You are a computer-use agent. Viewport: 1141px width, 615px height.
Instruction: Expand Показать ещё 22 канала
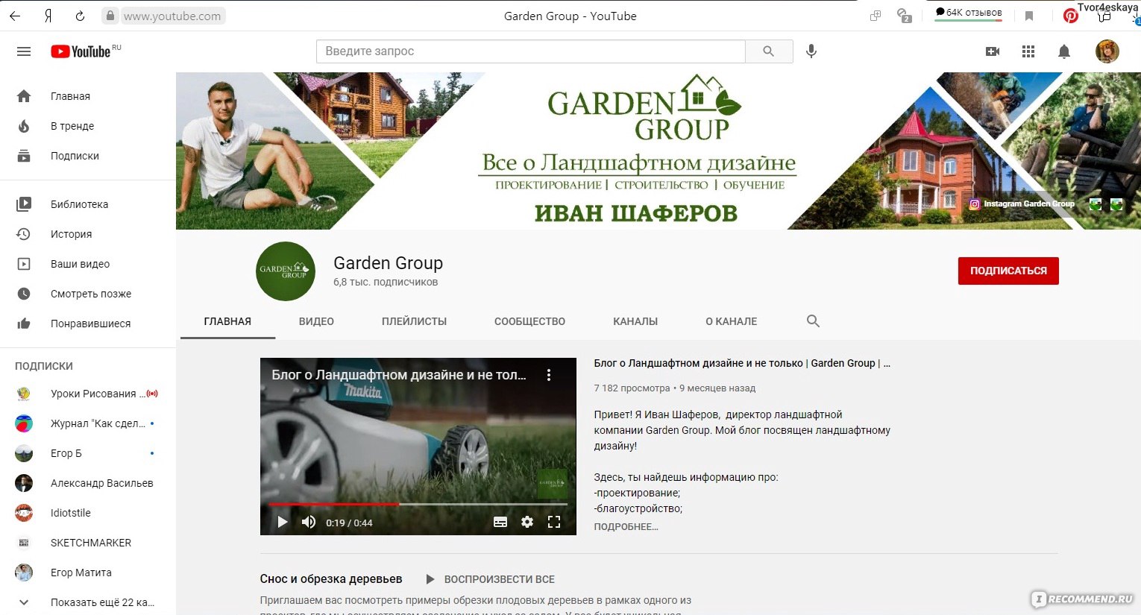(88, 602)
